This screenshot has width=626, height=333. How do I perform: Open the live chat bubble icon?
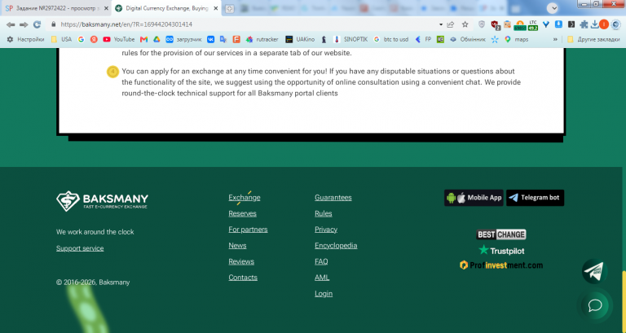(x=595, y=305)
